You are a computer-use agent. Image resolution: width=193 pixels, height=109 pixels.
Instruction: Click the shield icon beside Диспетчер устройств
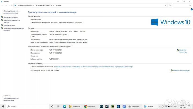pos(2,17)
